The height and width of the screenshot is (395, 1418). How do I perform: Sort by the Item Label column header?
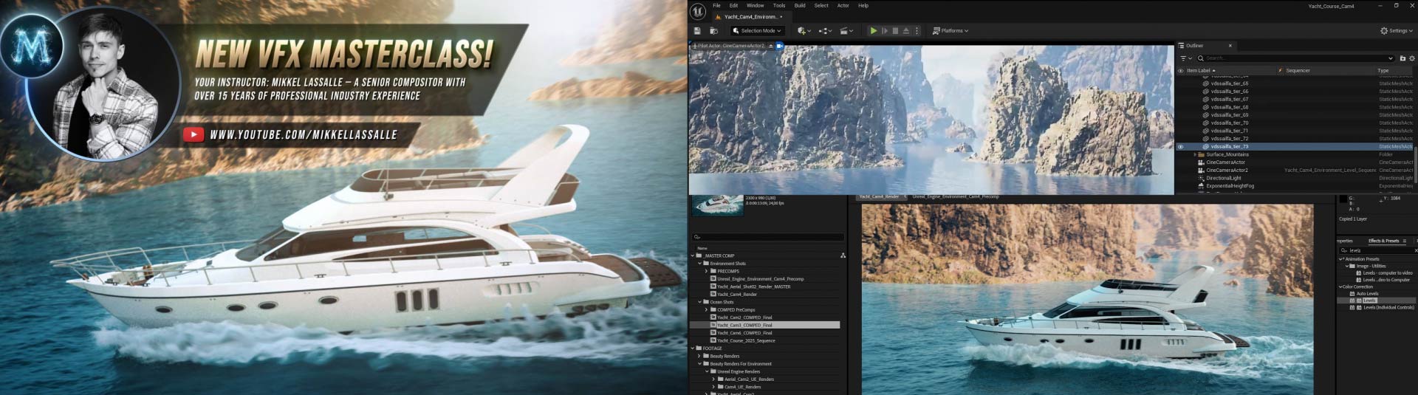[x=1199, y=71]
